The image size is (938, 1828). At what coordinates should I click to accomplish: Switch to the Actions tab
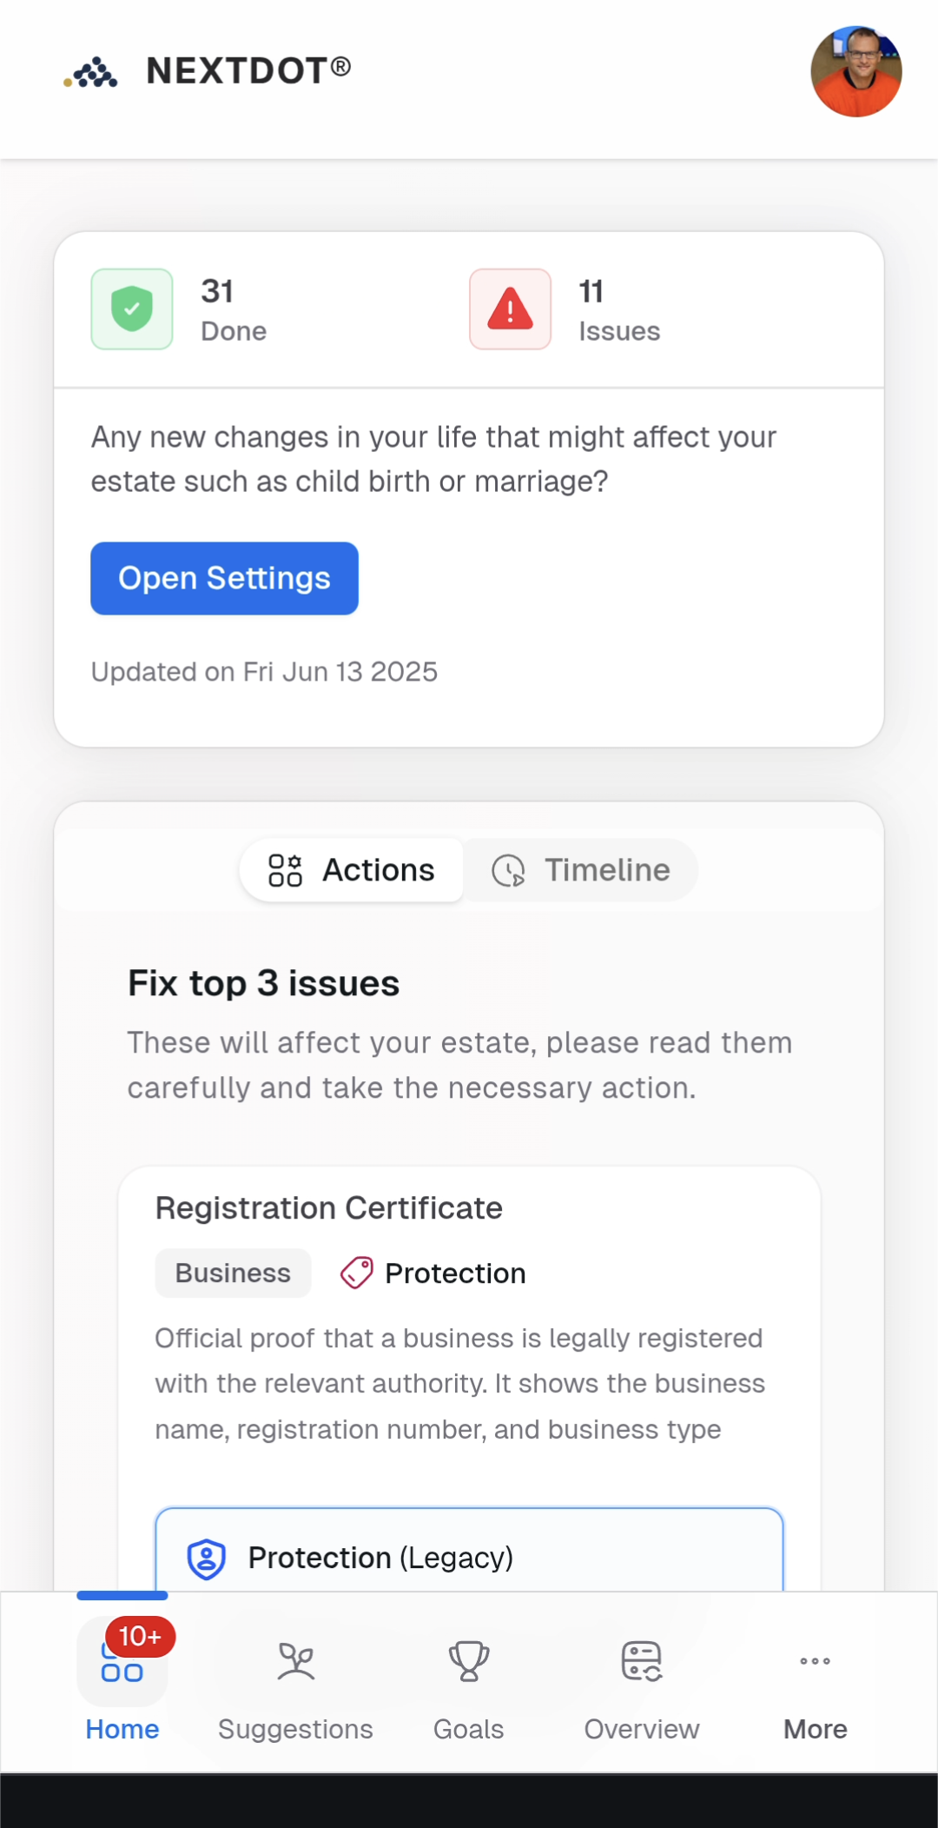point(352,870)
